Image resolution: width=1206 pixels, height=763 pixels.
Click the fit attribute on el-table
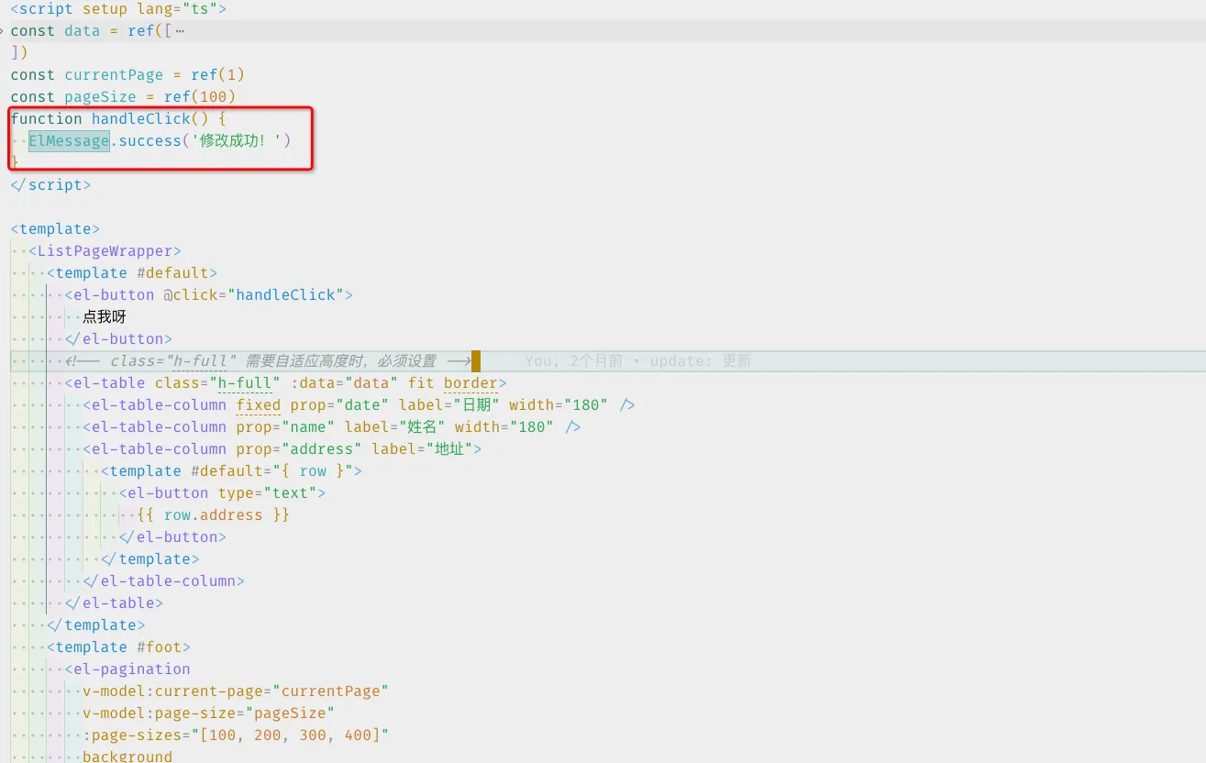click(x=421, y=383)
